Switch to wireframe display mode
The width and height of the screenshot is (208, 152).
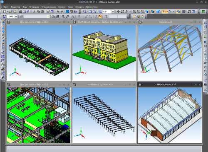coord(134,12)
